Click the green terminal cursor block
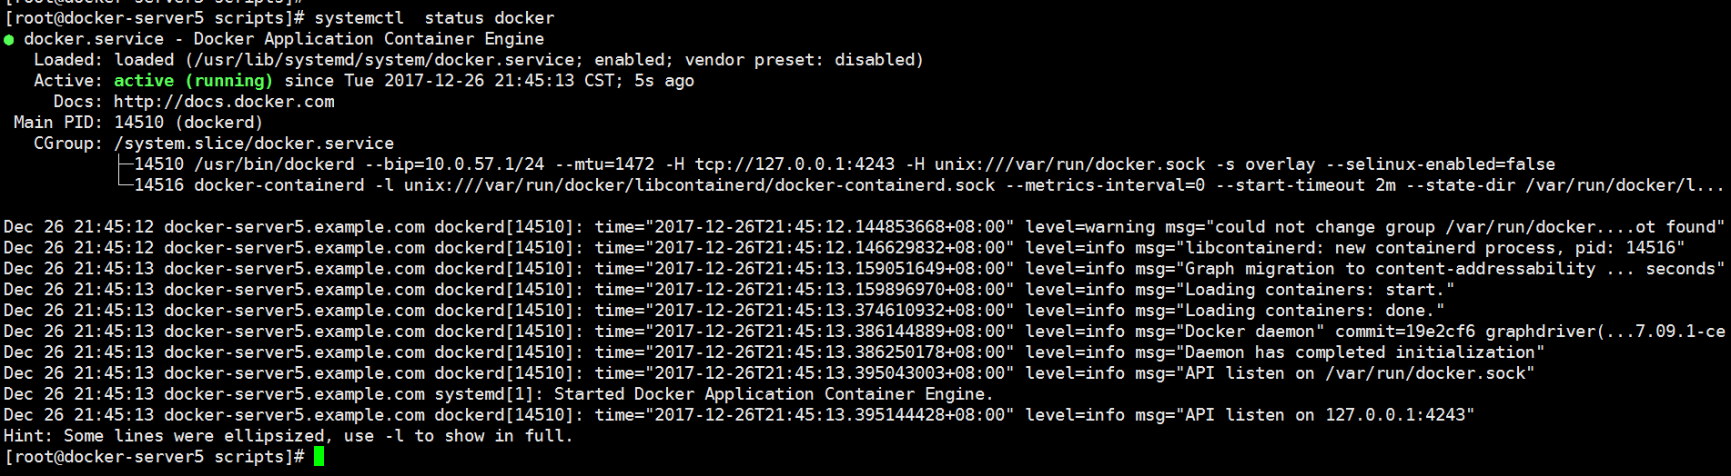Screen dimensions: 1731x476 319,456
